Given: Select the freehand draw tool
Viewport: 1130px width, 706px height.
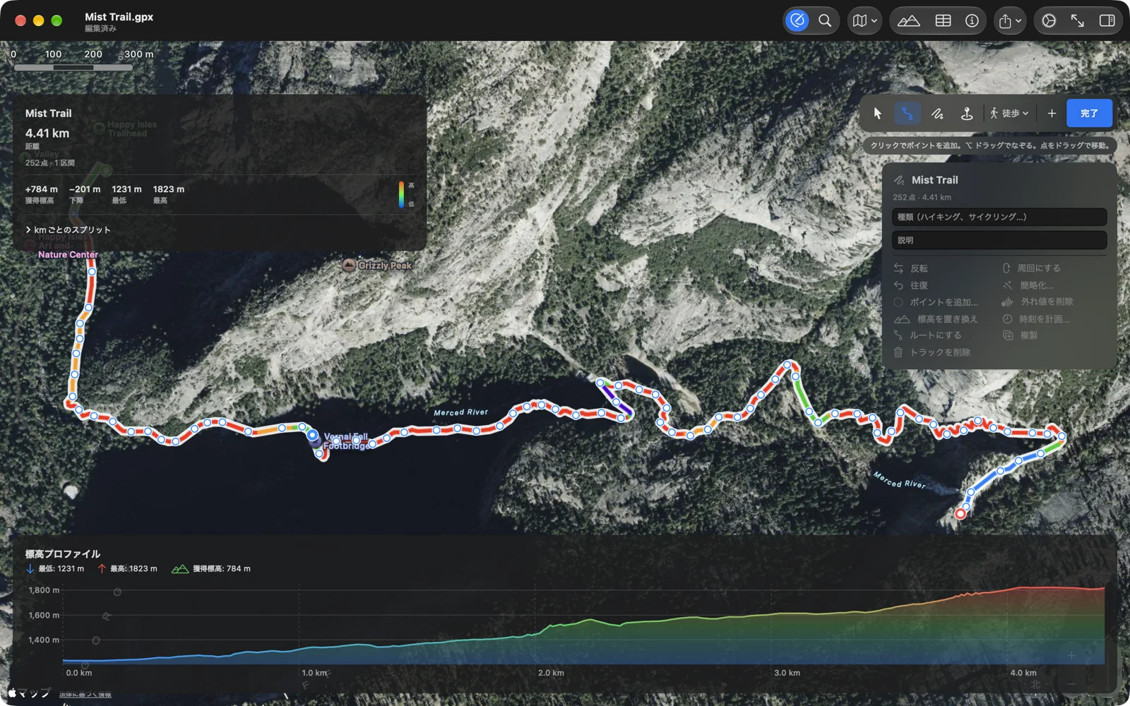Looking at the screenshot, I should 937,113.
